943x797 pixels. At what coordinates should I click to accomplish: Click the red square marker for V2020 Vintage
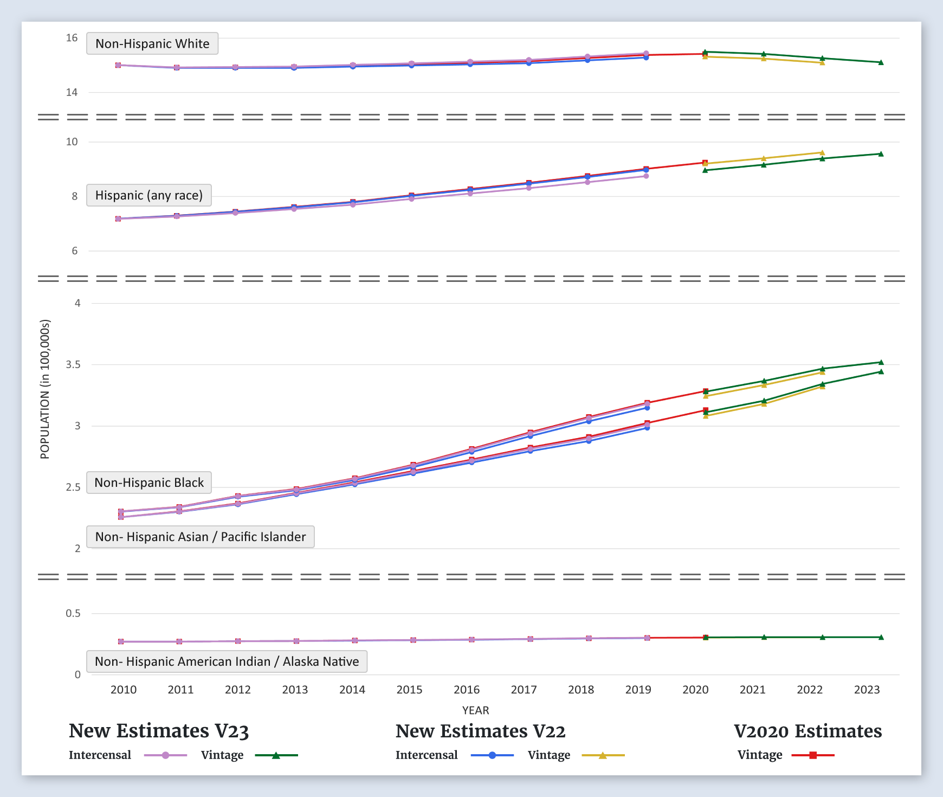pyautogui.click(x=813, y=755)
